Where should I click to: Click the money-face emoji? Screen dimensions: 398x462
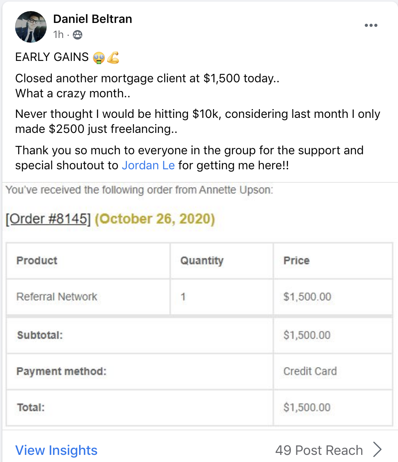[99, 57]
